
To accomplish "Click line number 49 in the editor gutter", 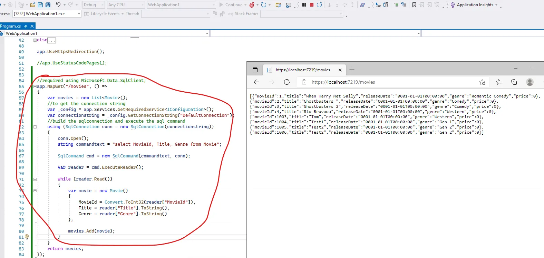I will point(21,52).
